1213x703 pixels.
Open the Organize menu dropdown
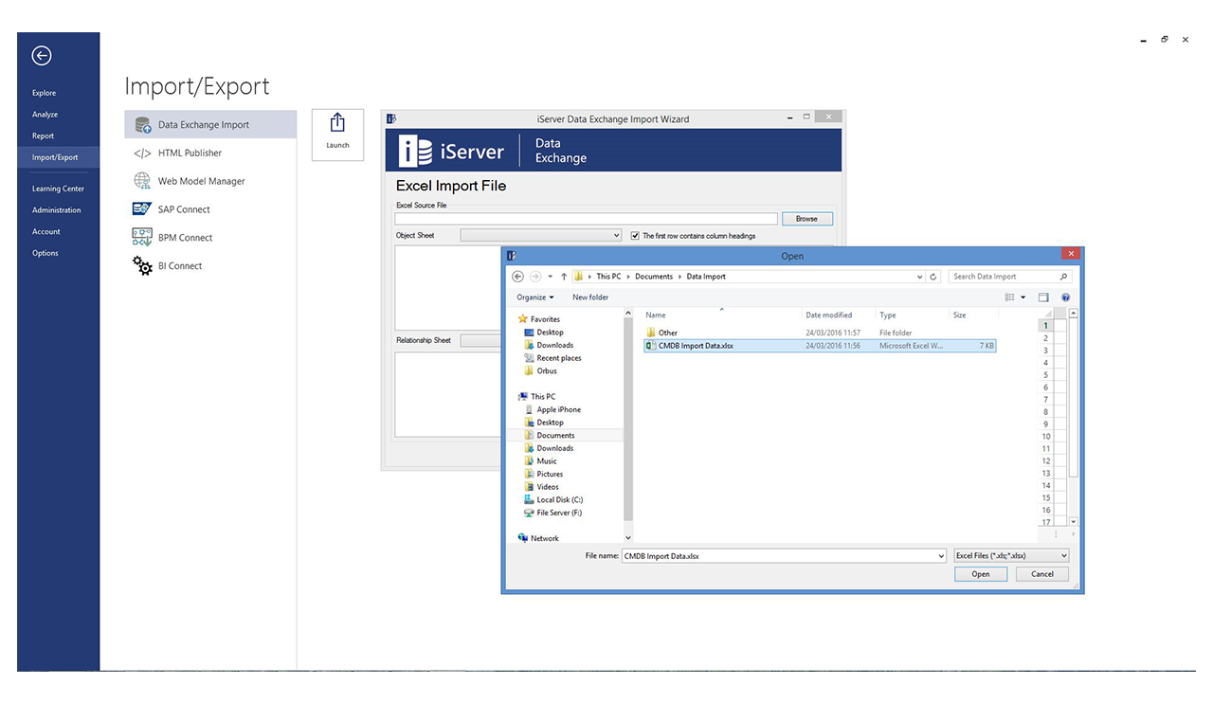(x=535, y=297)
